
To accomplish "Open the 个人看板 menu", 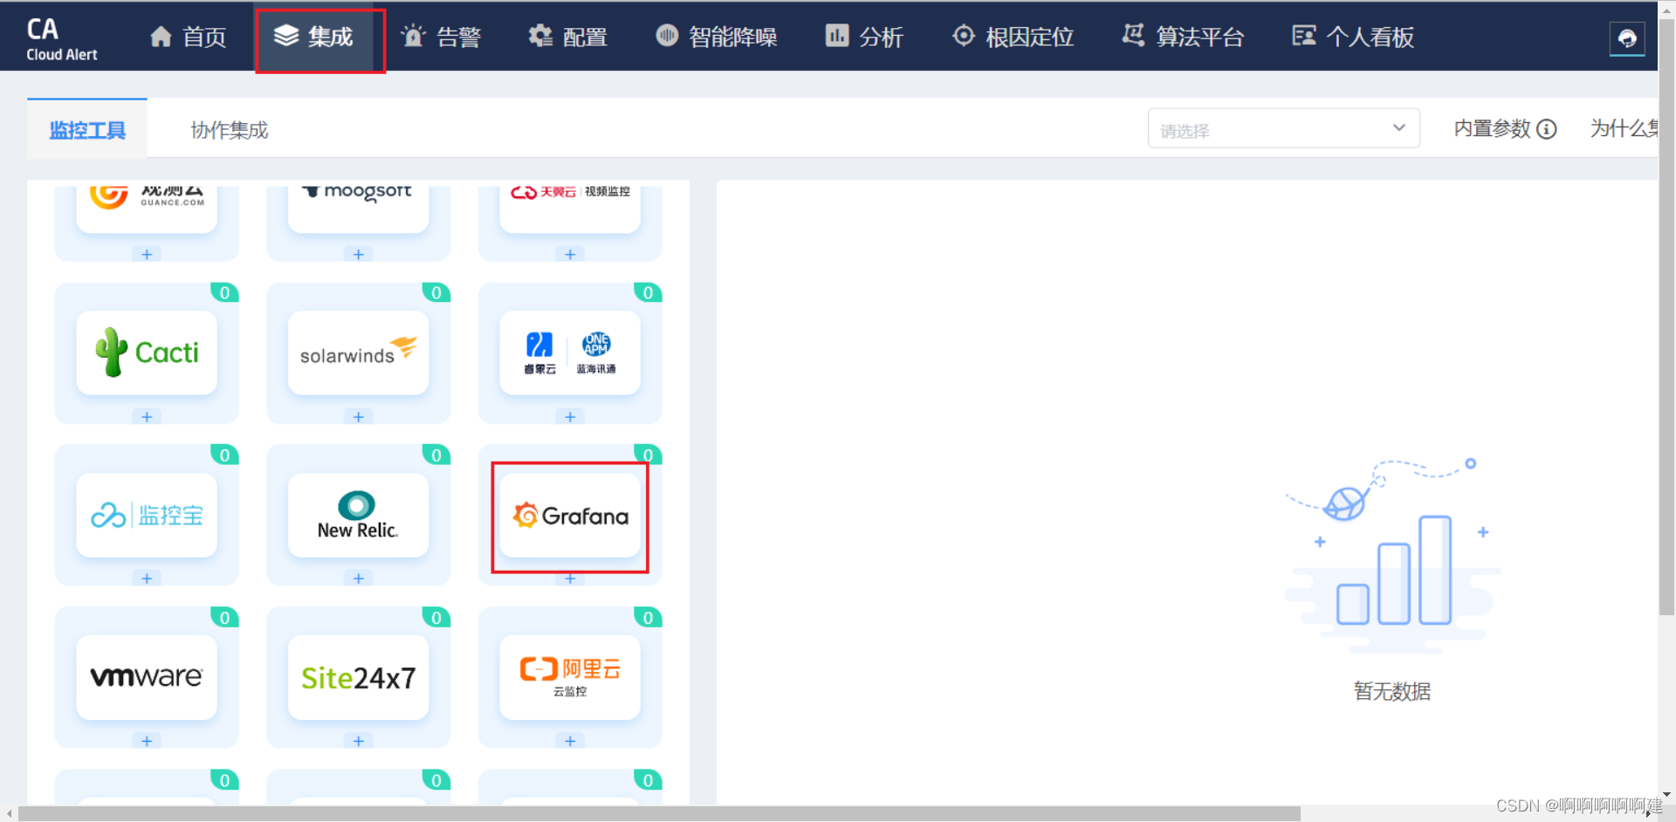I will (x=1353, y=37).
